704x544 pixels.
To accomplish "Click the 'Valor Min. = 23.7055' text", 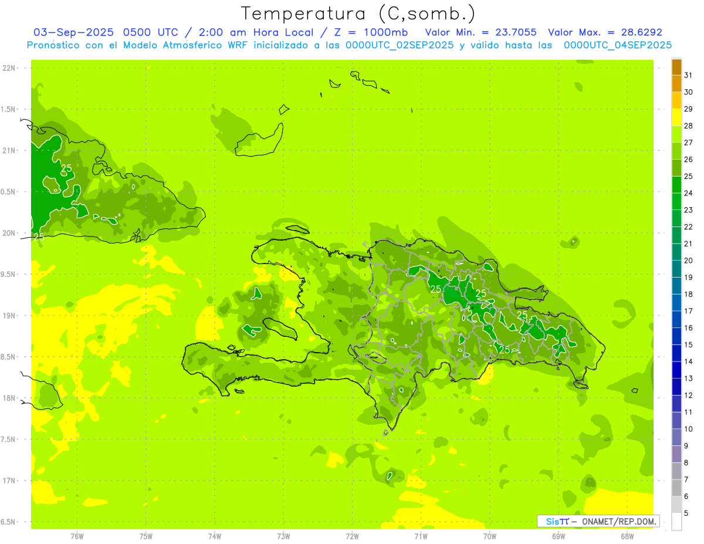I will pyautogui.click(x=481, y=32).
